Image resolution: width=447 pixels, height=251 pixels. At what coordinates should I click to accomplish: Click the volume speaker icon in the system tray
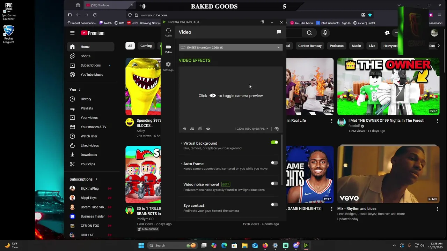click(422, 245)
